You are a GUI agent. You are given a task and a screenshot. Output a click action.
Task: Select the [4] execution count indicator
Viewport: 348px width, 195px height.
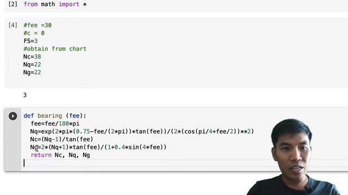(13, 25)
